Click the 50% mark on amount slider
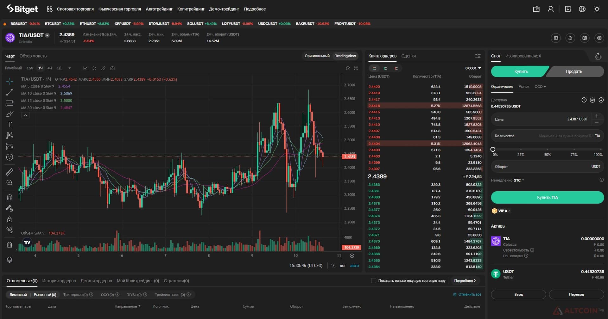Image resolution: width=608 pixels, height=319 pixels. (548, 150)
